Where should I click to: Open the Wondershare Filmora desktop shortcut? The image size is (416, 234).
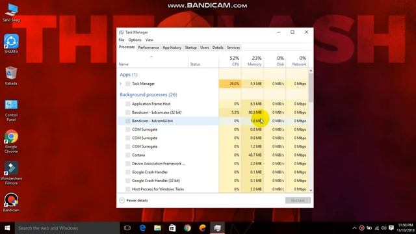click(11, 173)
